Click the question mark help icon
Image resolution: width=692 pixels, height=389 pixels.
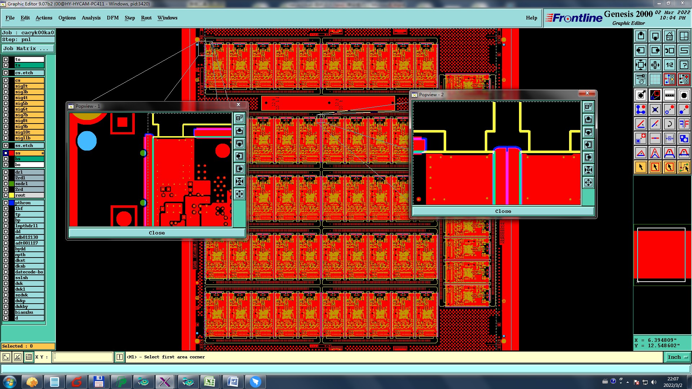(x=684, y=65)
